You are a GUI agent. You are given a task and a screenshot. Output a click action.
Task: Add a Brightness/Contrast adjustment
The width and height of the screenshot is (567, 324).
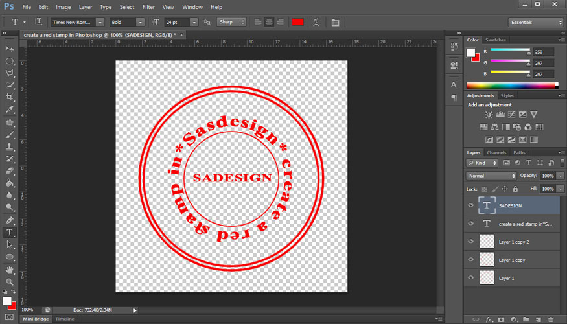pos(489,115)
